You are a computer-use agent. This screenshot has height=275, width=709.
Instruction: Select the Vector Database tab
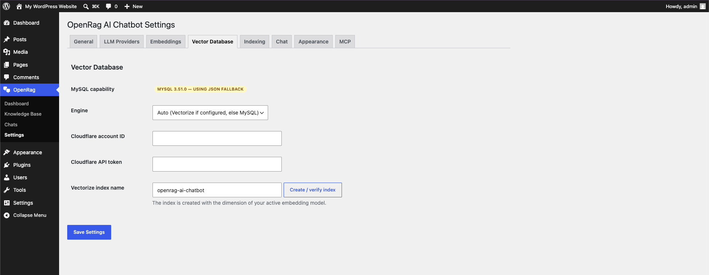pyautogui.click(x=212, y=42)
